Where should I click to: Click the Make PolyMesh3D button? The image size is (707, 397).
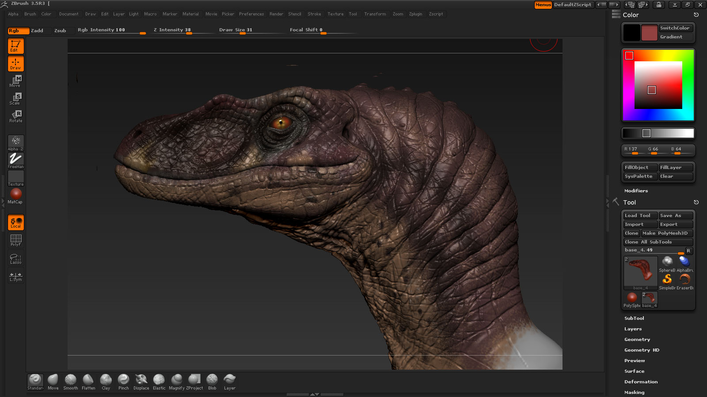click(666, 233)
